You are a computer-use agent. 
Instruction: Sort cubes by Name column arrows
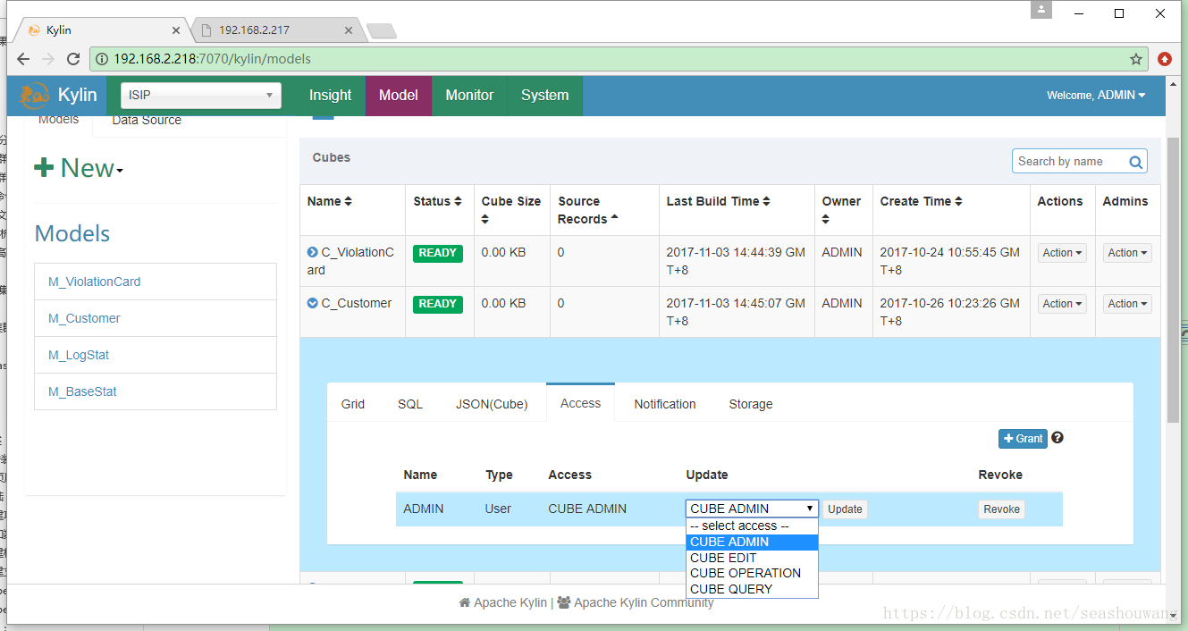(x=348, y=202)
